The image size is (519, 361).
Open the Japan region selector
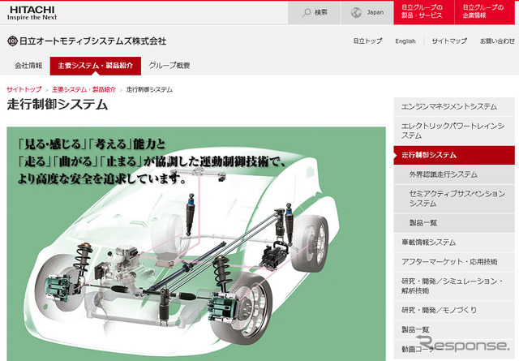click(x=367, y=13)
